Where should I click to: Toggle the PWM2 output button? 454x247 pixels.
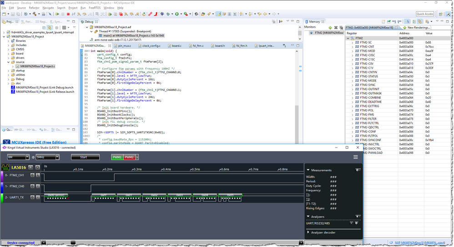pos(129,157)
